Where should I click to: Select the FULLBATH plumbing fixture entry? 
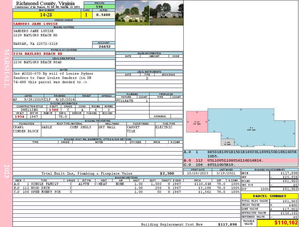[x=125, y=101]
